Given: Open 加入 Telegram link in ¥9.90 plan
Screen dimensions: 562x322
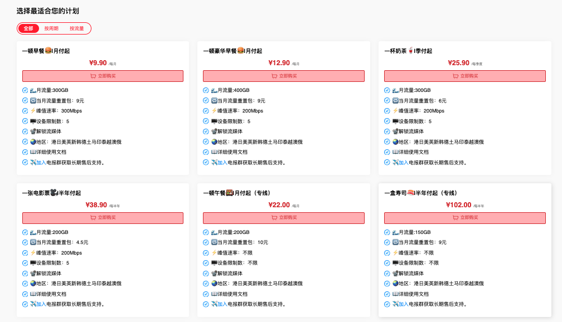Looking at the screenshot, I should (41, 163).
